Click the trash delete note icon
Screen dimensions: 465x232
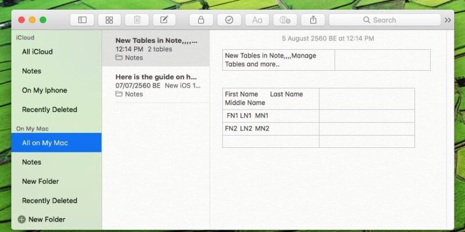[x=137, y=20]
